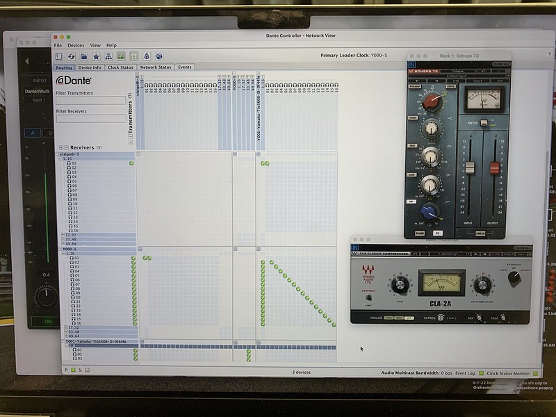Open the Devices menu
Image resolution: width=556 pixels, height=417 pixels.
tap(76, 45)
